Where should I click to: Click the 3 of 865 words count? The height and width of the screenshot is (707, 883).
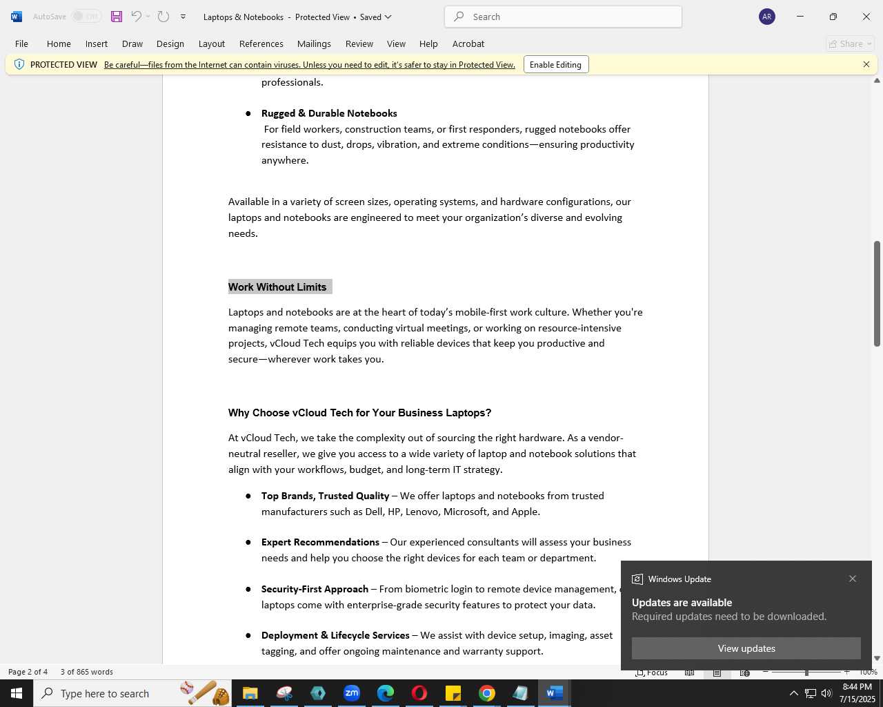point(87,672)
